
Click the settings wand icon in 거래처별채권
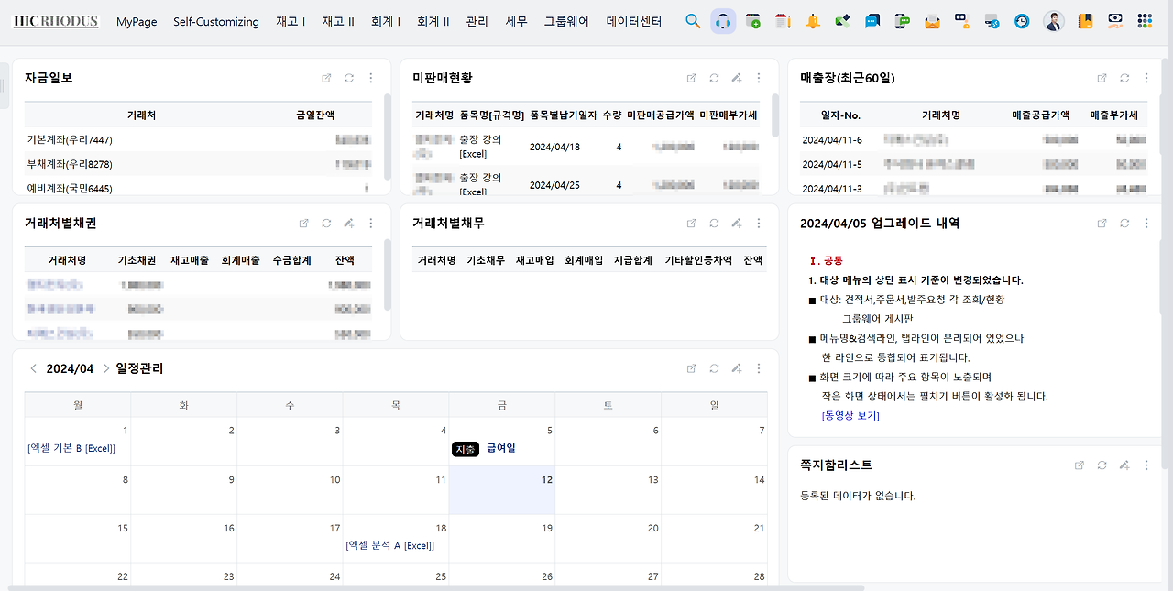click(348, 223)
